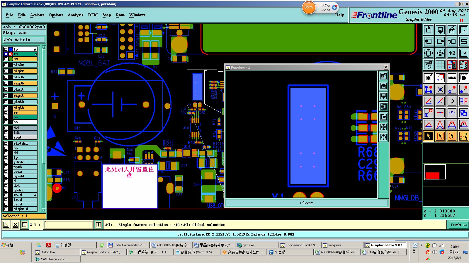Toggle the checkbox of layer 'drl'

click(x=6, y=128)
